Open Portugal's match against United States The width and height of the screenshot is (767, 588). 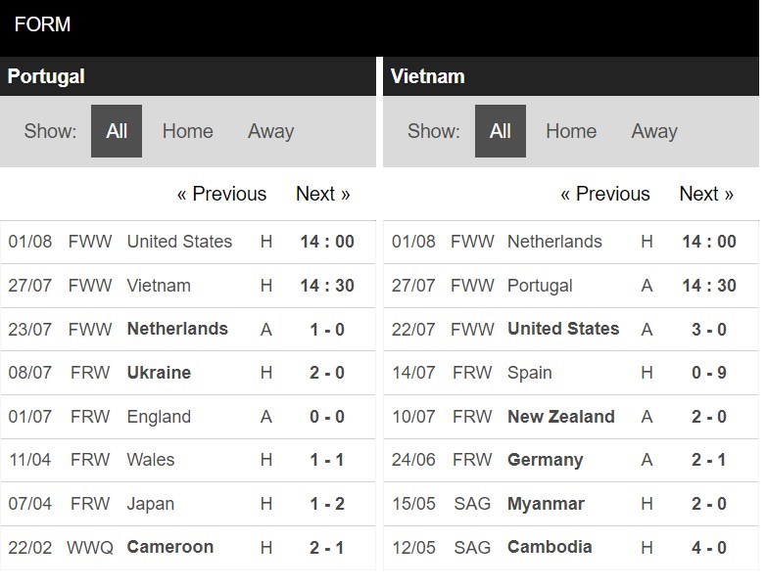pyautogui.click(x=188, y=242)
